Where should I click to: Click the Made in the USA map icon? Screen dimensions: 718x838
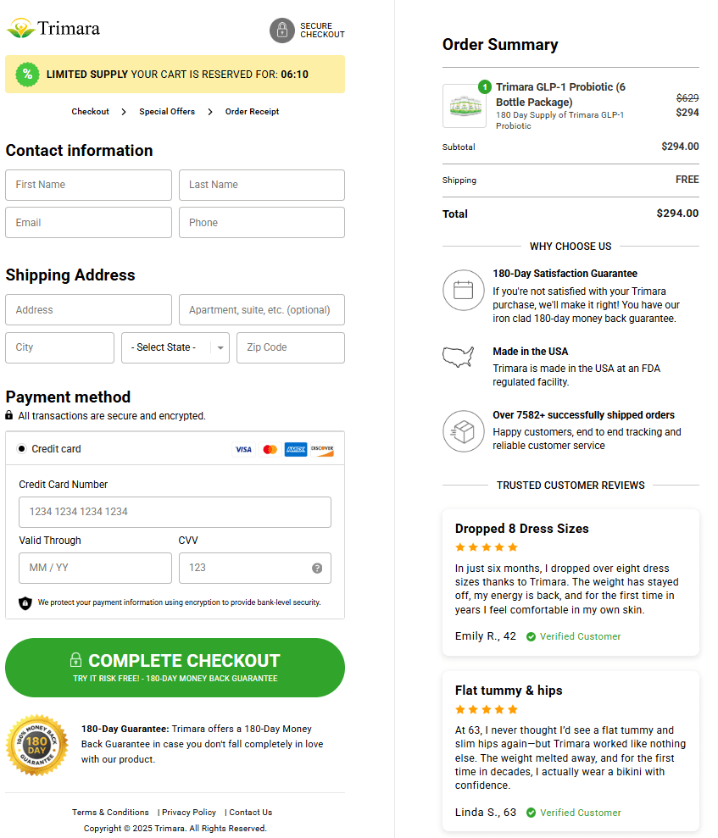[x=459, y=357]
